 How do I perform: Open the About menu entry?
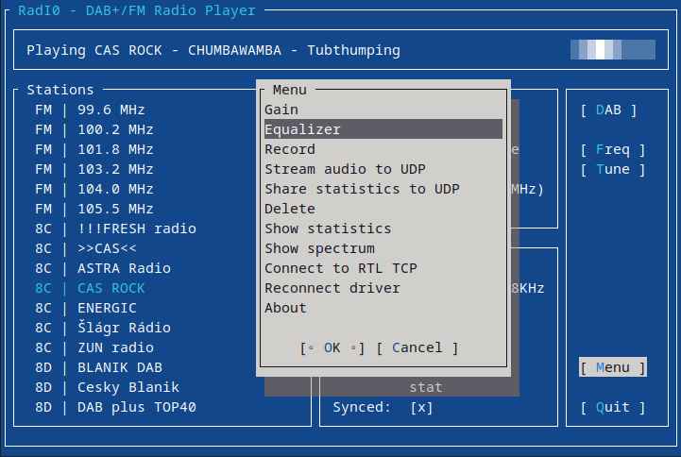[x=383, y=308]
